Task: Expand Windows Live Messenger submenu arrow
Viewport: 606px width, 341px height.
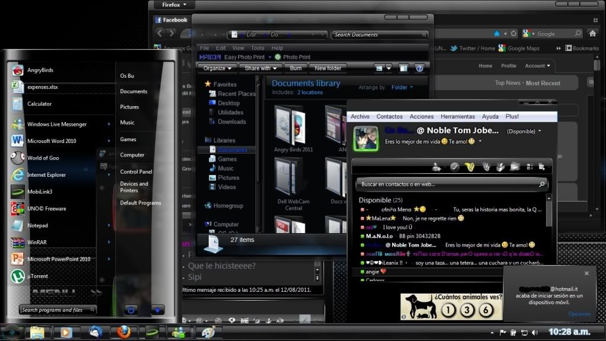Action: (x=108, y=125)
